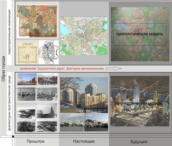Select the color photo of crowded square
172x146 pixels.
coord(48,79)
